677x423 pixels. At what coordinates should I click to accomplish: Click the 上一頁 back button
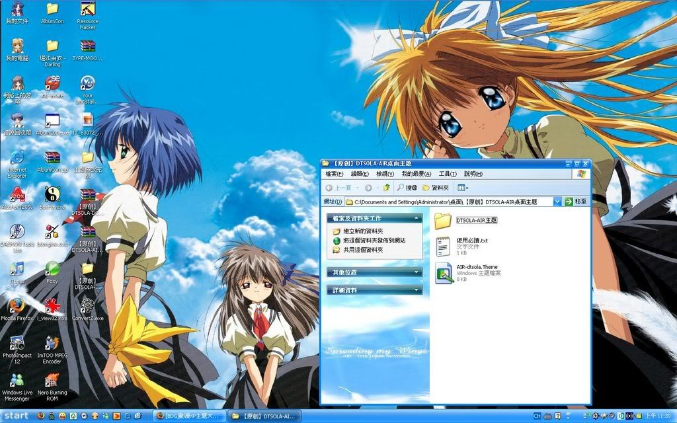coord(338,188)
